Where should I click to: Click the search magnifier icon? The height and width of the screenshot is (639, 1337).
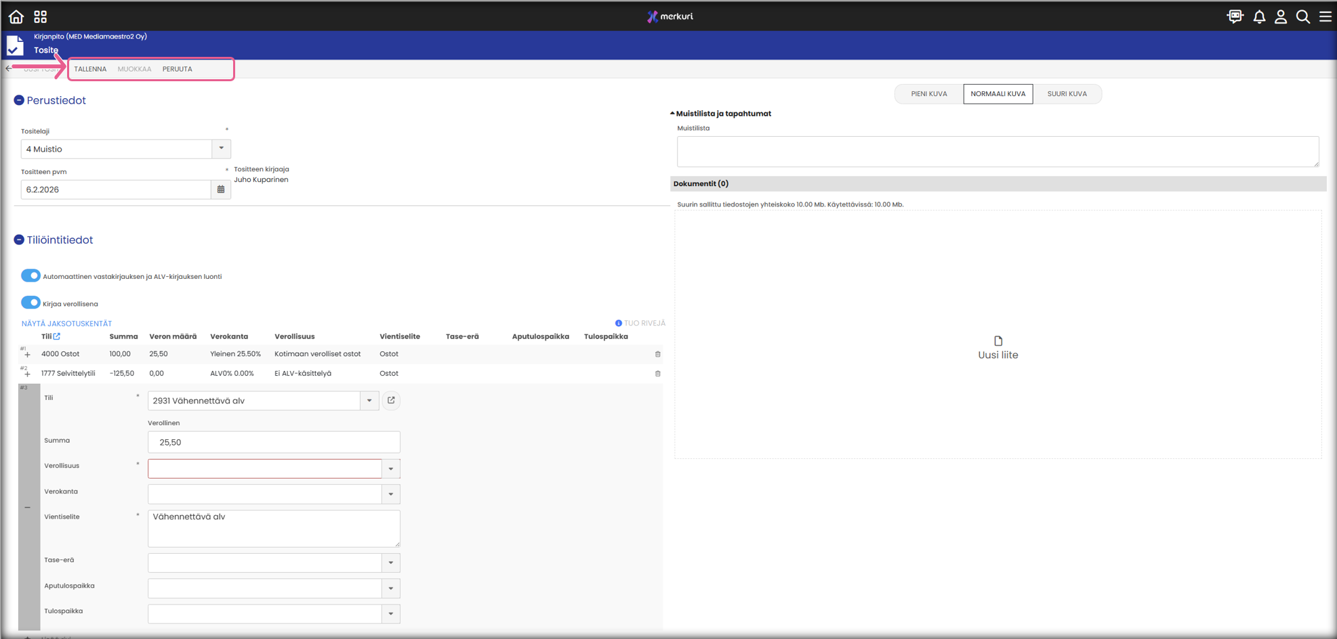click(x=1303, y=17)
